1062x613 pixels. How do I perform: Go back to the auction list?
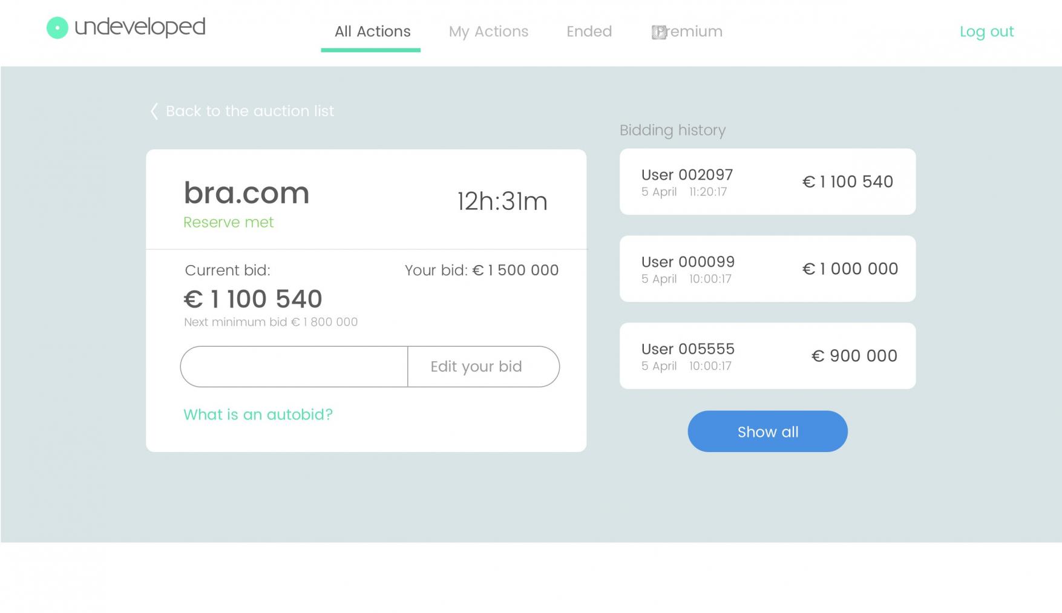click(x=249, y=111)
